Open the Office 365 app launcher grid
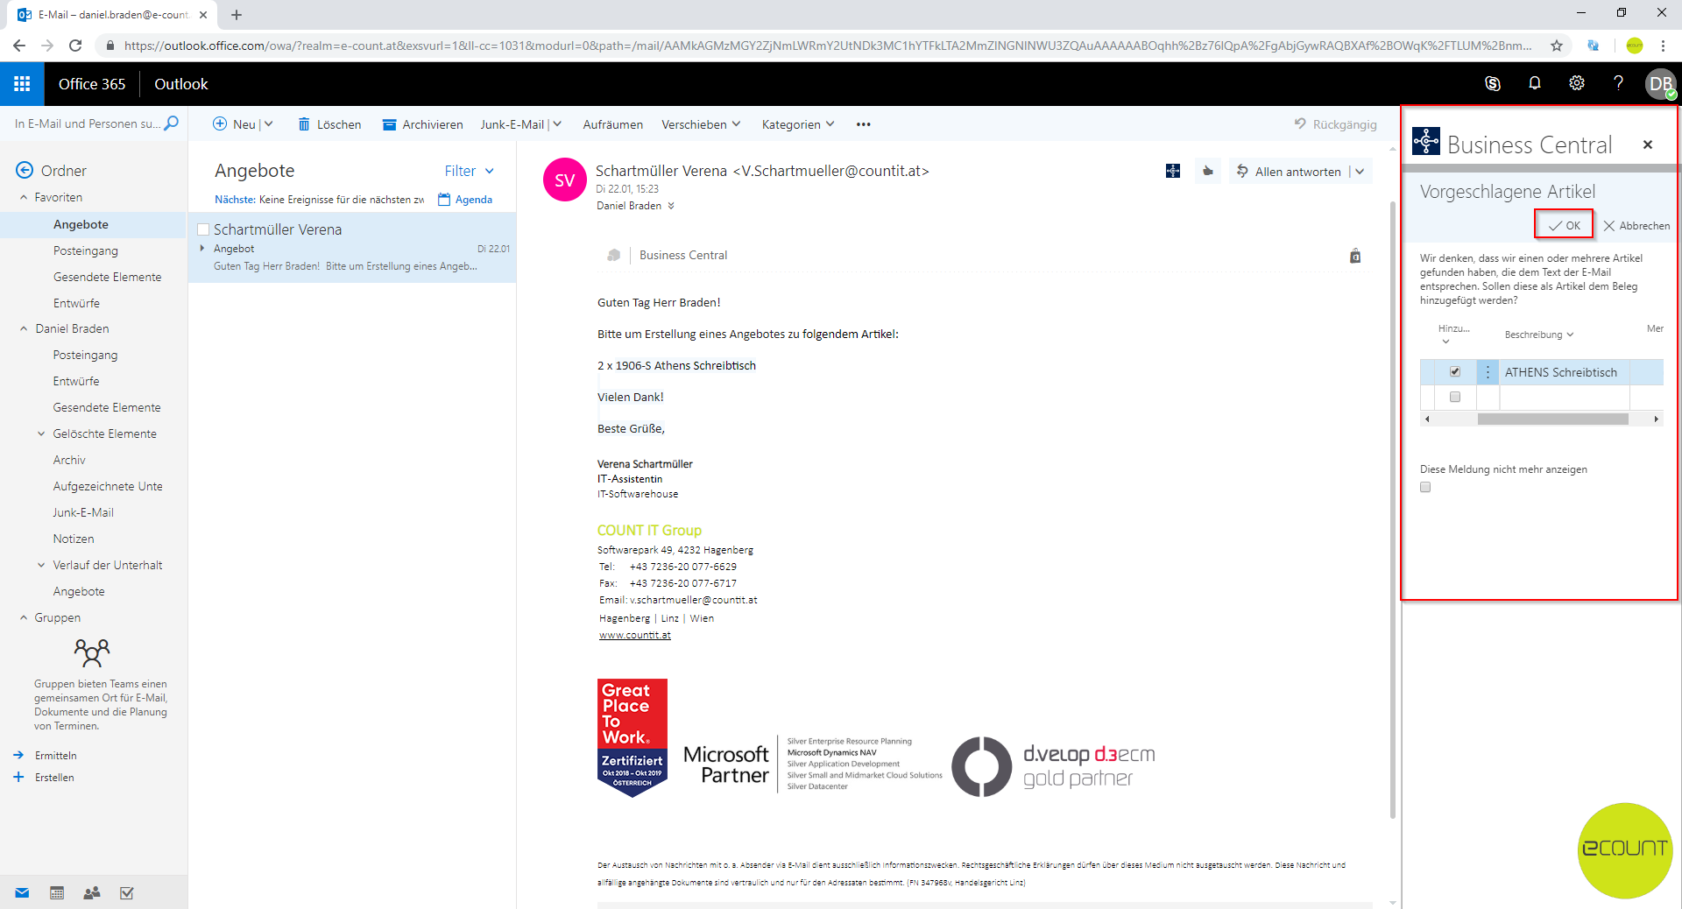 [22, 84]
